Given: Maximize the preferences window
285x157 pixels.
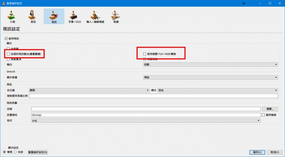Looking at the screenshot, I should coord(270,3).
